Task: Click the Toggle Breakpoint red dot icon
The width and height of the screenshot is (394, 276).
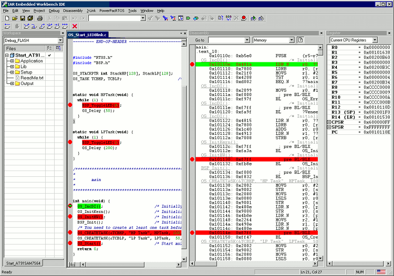Action: 244,18
